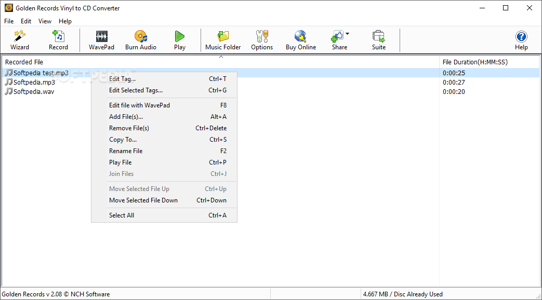This screenshot has height=300, width=542.
Task: Click the 0:00:27 duration cell
Action: (x=454, y=82)
